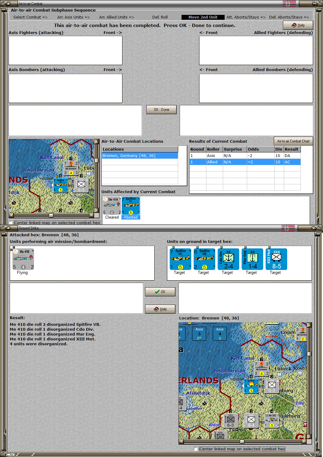This screenshot has width=323, height=457.
Task: Click the Surprise column header
Action: coord(234,149)
